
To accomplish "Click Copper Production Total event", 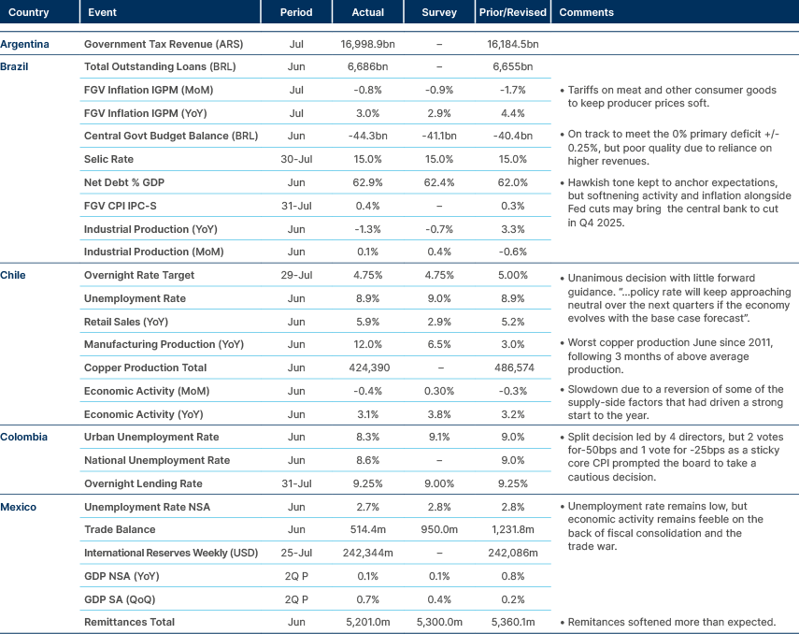I will [145, 367].
